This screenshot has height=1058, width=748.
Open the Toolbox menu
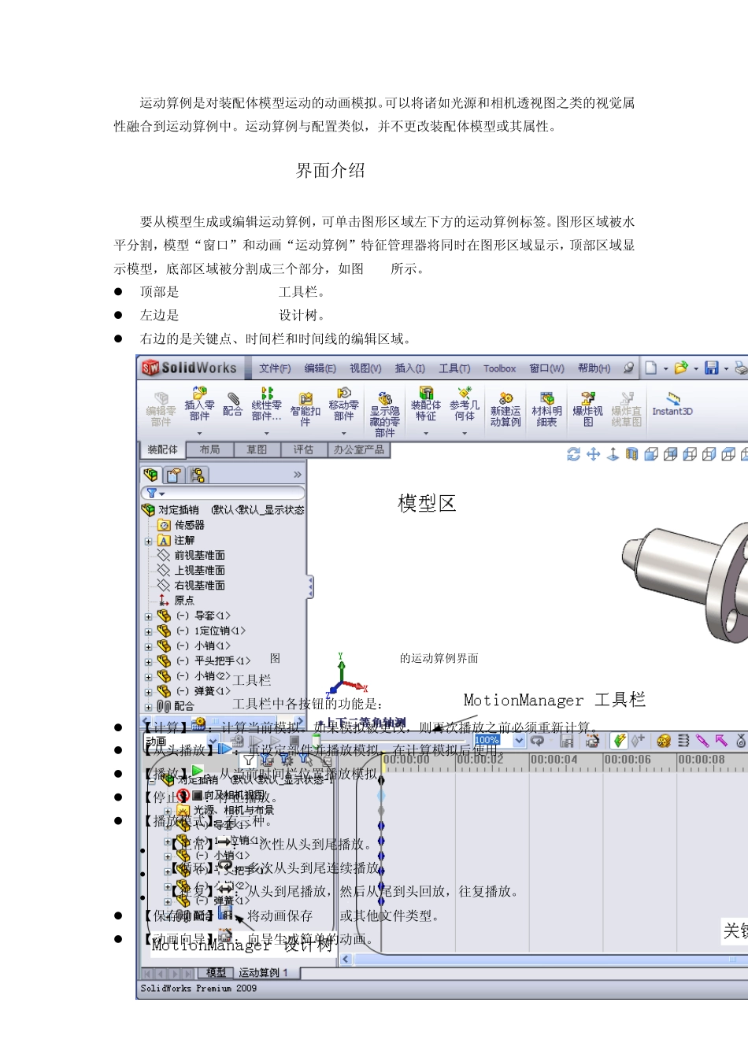point(499,368)
